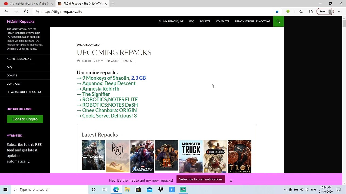Open the Monster Truck Championship cover thumbnail
The height and width of the screenshot is (194, 346).
191,156
